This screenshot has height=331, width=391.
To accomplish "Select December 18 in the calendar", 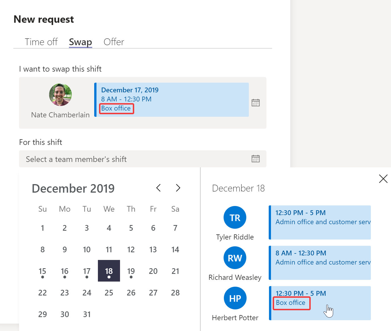I will 109,271.
